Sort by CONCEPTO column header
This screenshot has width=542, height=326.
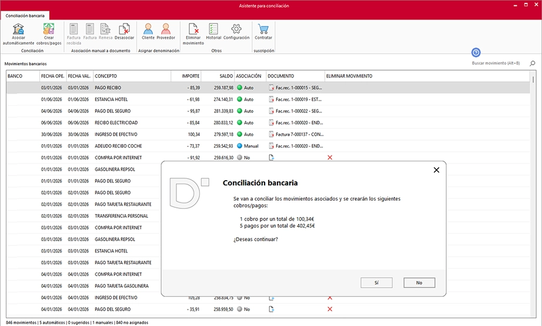click(x=132, y=76)
